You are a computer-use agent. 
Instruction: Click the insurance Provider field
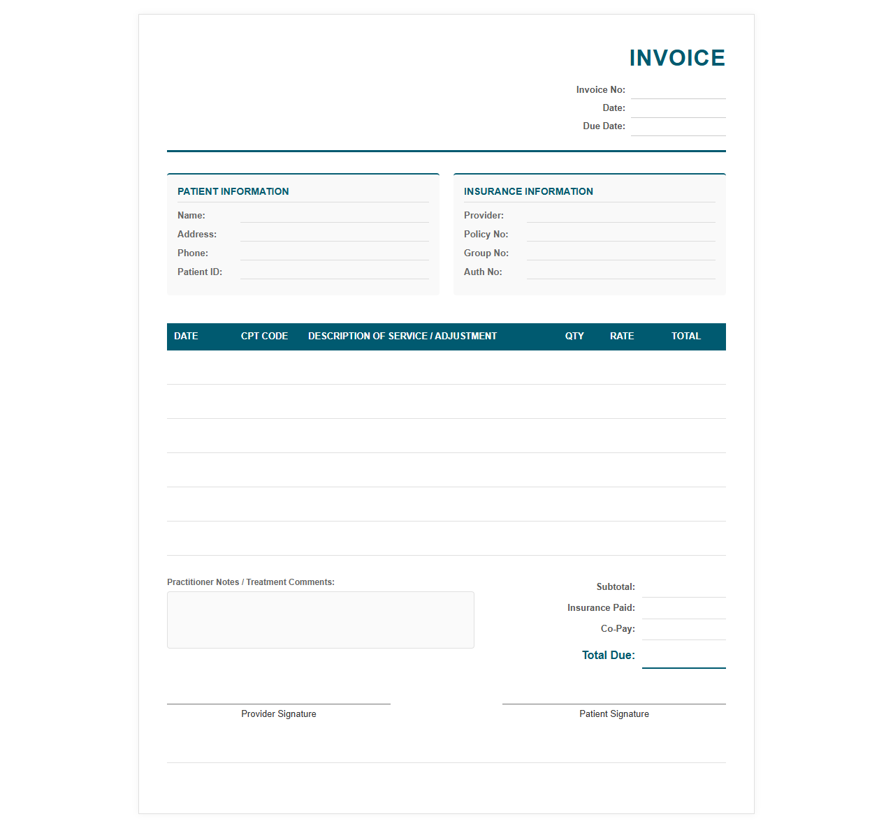620,216
